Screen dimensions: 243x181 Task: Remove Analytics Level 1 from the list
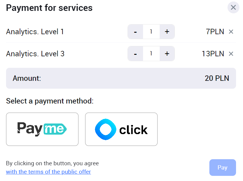pos(231,32)
